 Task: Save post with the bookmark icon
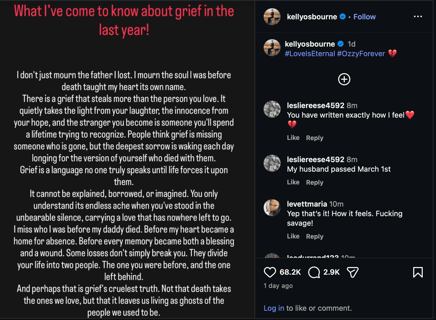[418, 272]
